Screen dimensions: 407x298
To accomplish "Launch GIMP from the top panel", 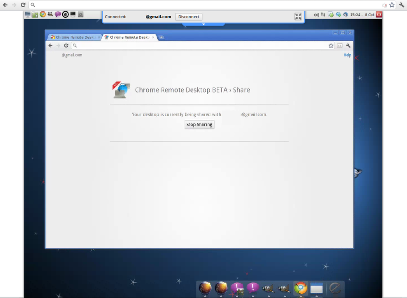I will click(50, 14).
